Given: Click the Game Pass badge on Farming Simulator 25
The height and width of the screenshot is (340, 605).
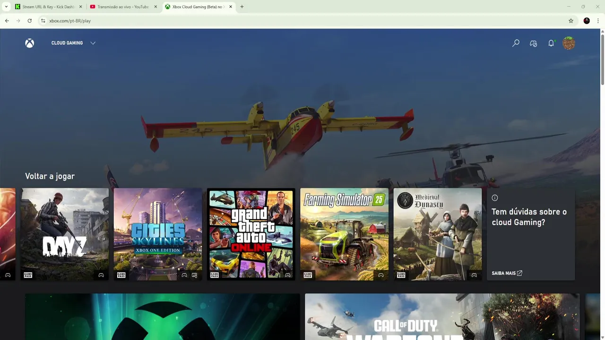Looking at the screenshot, I should (x=308, y=275).
